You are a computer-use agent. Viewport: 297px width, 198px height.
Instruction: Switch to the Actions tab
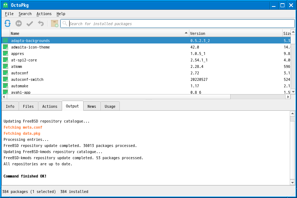coord(49,106)
